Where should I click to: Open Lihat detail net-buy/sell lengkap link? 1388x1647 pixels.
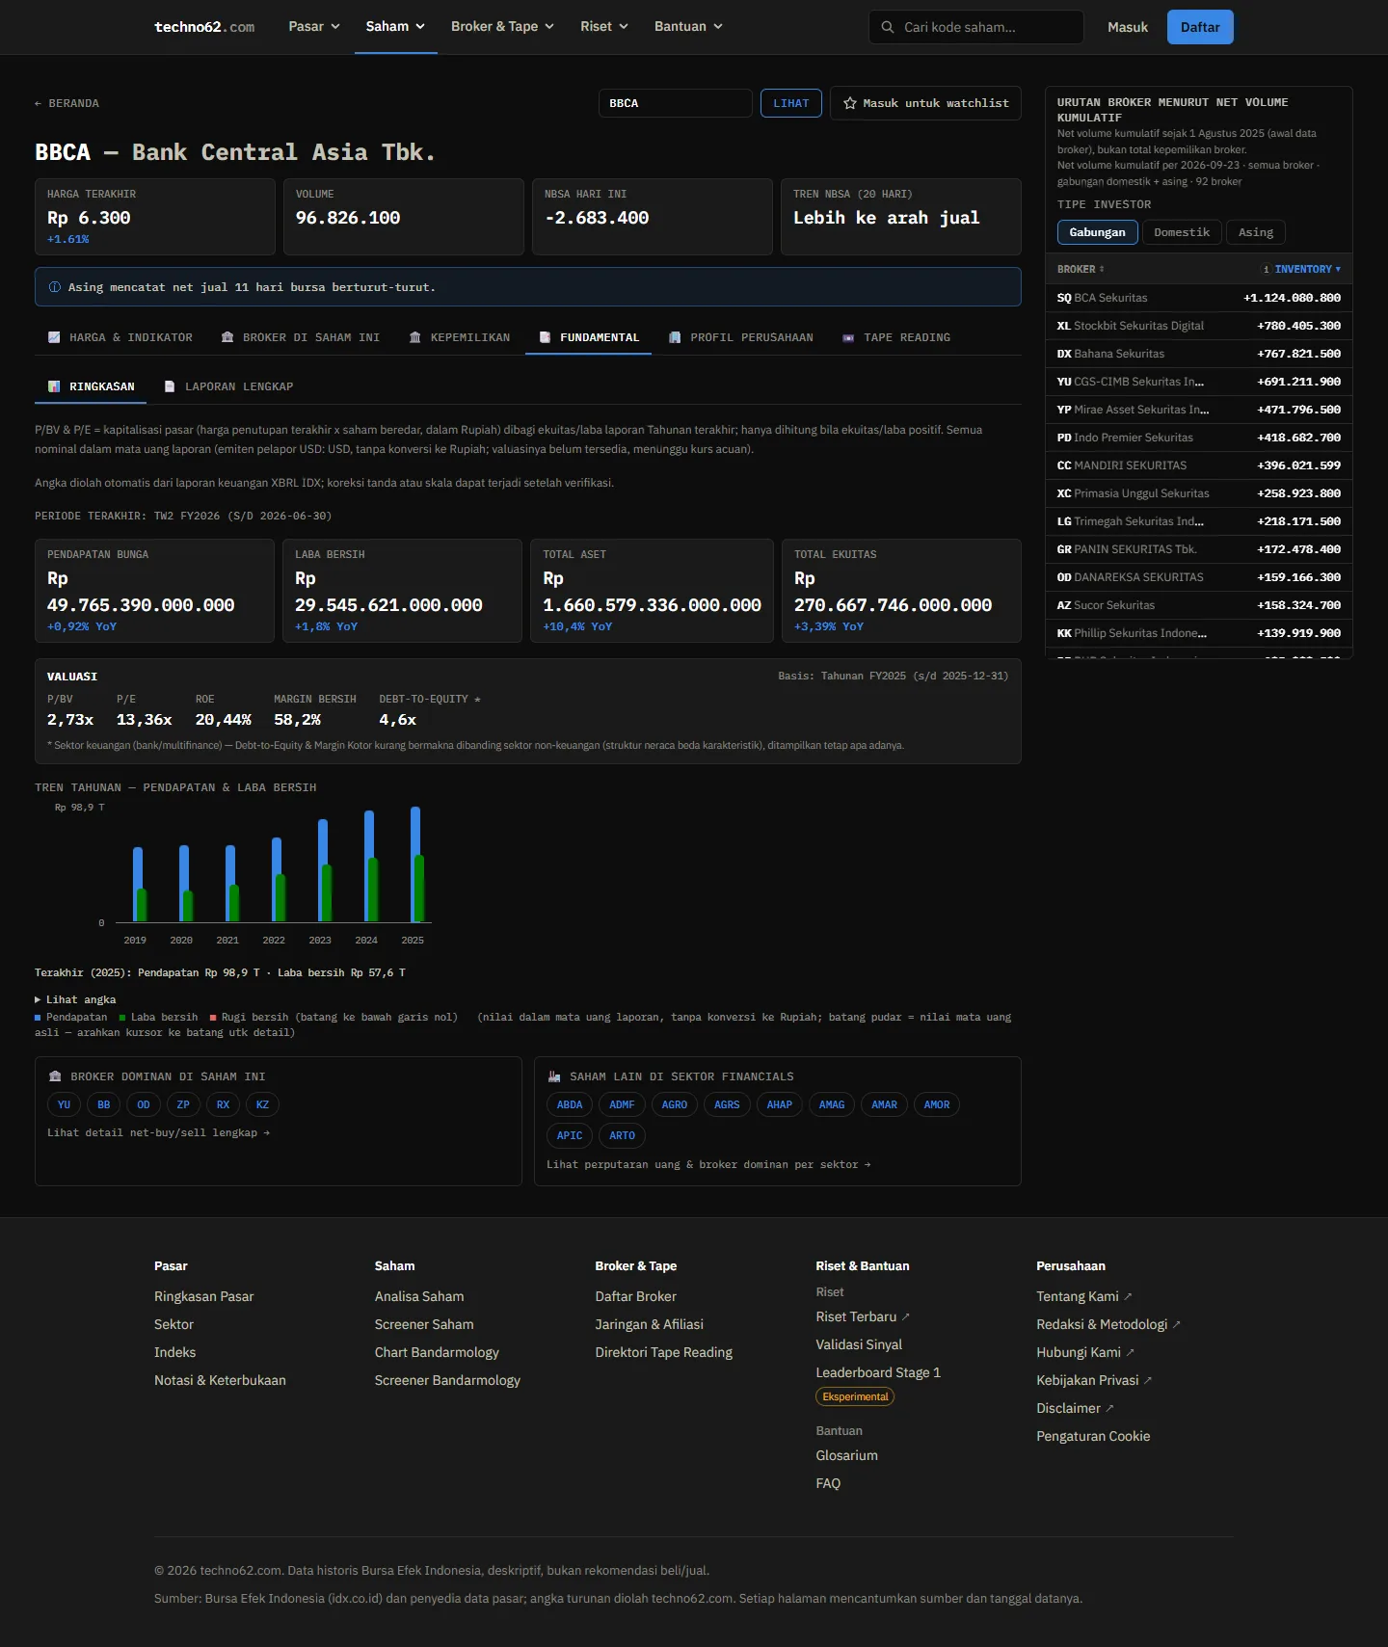(158, 1132)
